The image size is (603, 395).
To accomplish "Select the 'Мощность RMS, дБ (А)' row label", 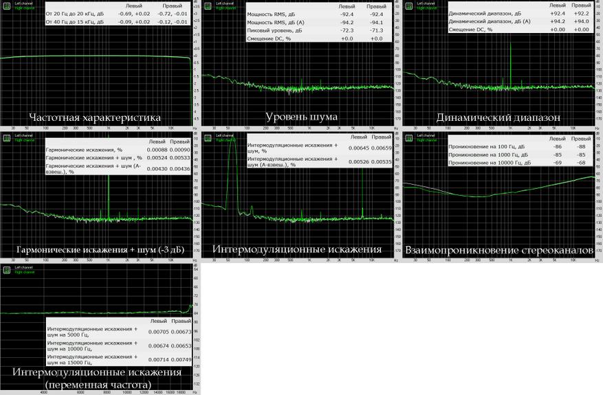I will coord(275,22).
